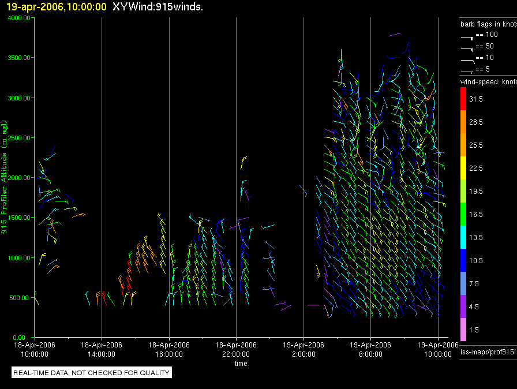Click the '915 Profiler Altitude (m agl)' axis label
The image size is (517, 389).
tap(4, 177)
